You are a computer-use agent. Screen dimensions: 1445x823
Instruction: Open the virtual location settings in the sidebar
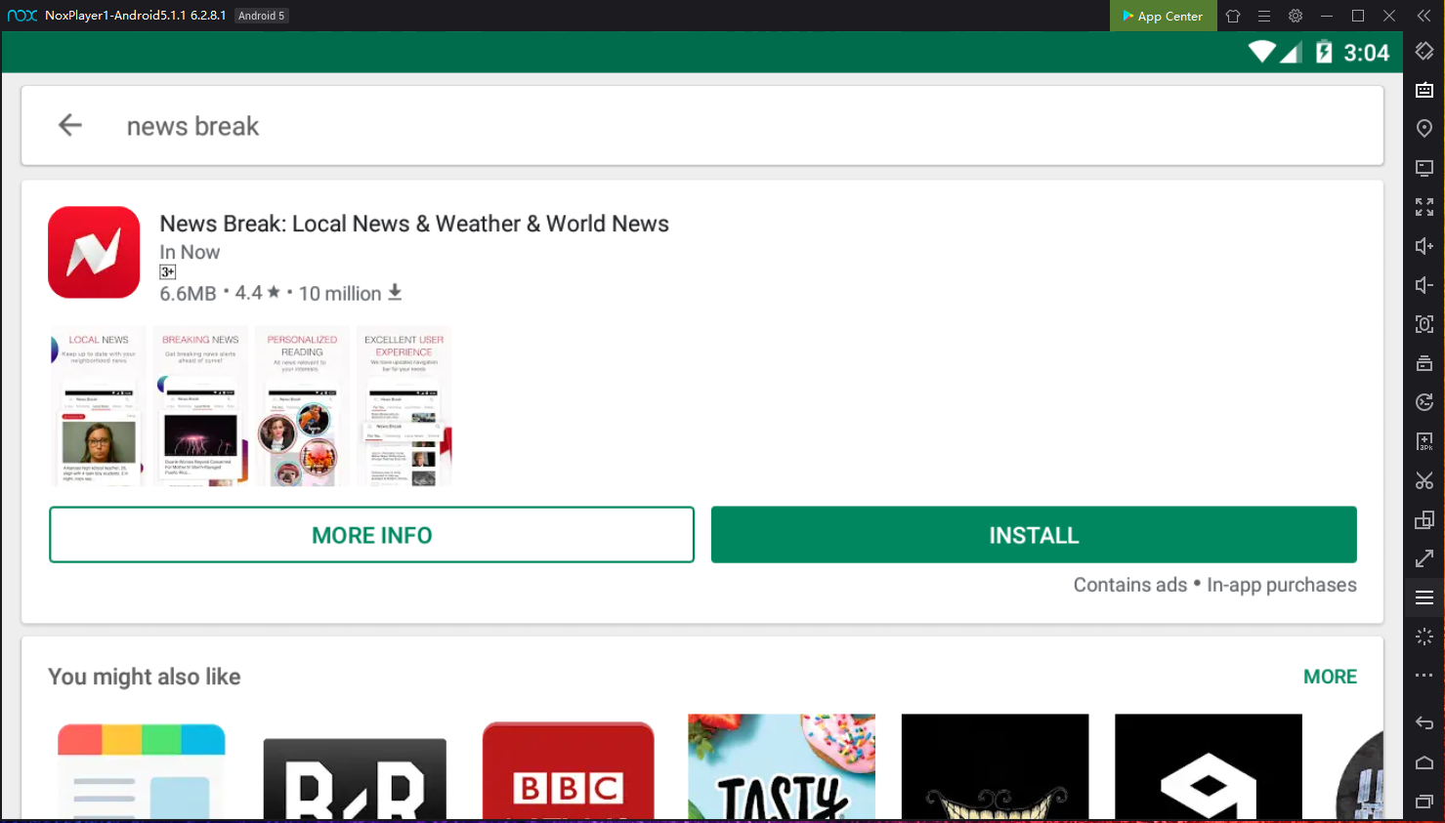pyautogui.click(x=1424, y=128)
